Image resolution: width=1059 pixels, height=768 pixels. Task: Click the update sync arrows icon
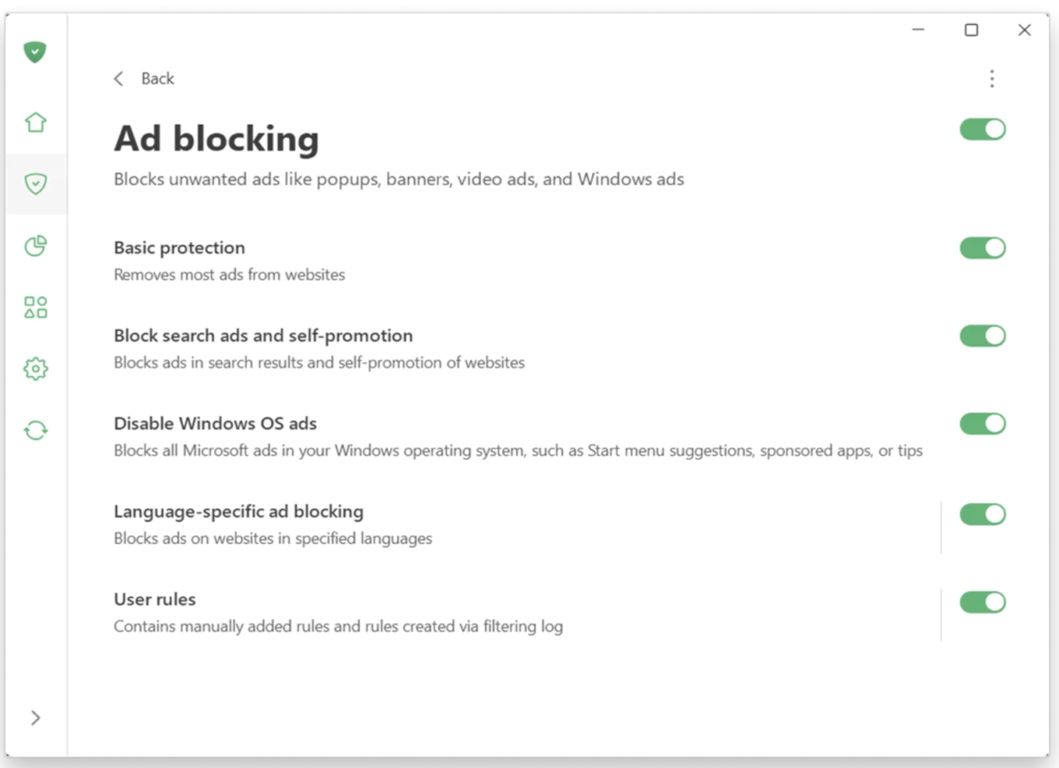[x=35, y=430]
